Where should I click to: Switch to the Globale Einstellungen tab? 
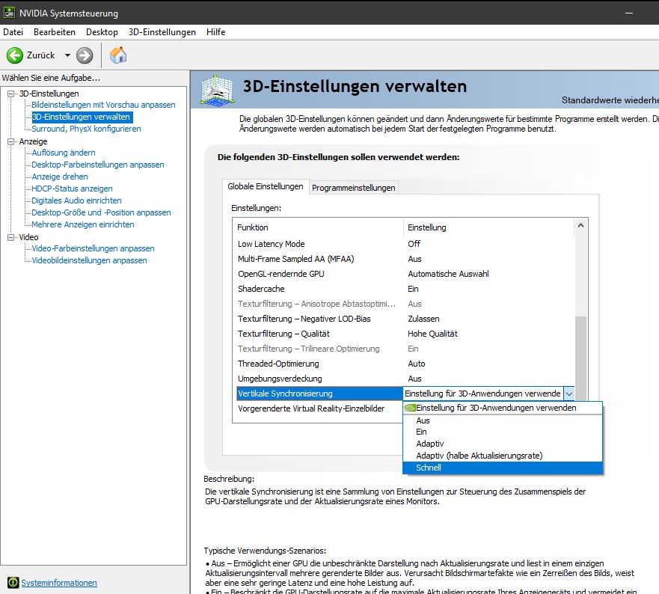266,186
